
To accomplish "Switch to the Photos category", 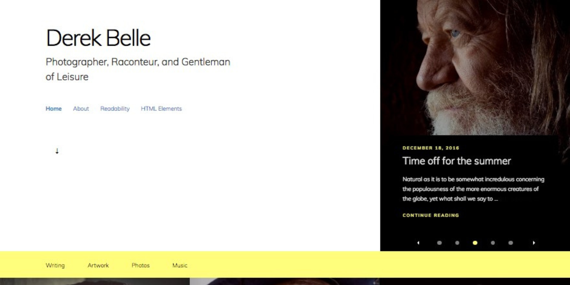I will pos(141,266).
